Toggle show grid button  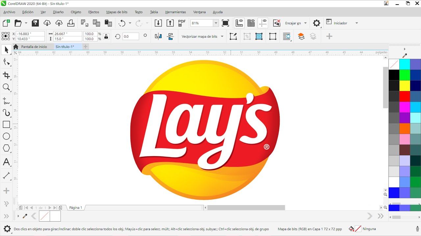[x=251, y=23]
